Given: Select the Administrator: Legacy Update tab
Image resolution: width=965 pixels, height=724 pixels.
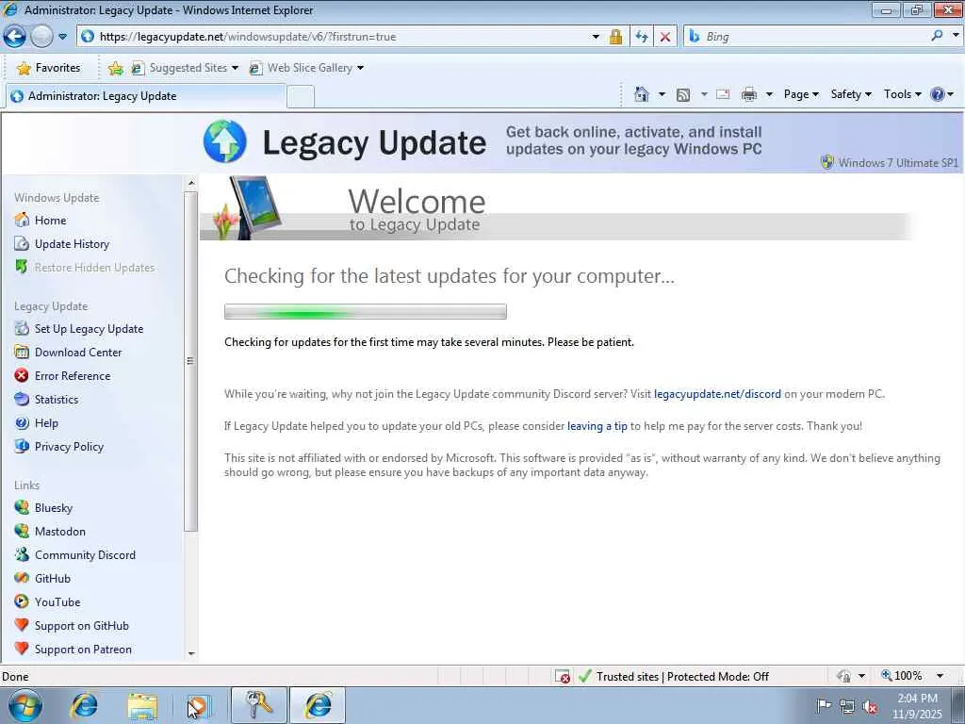Looking at the screenshot, I should click(x=145, y=96).
